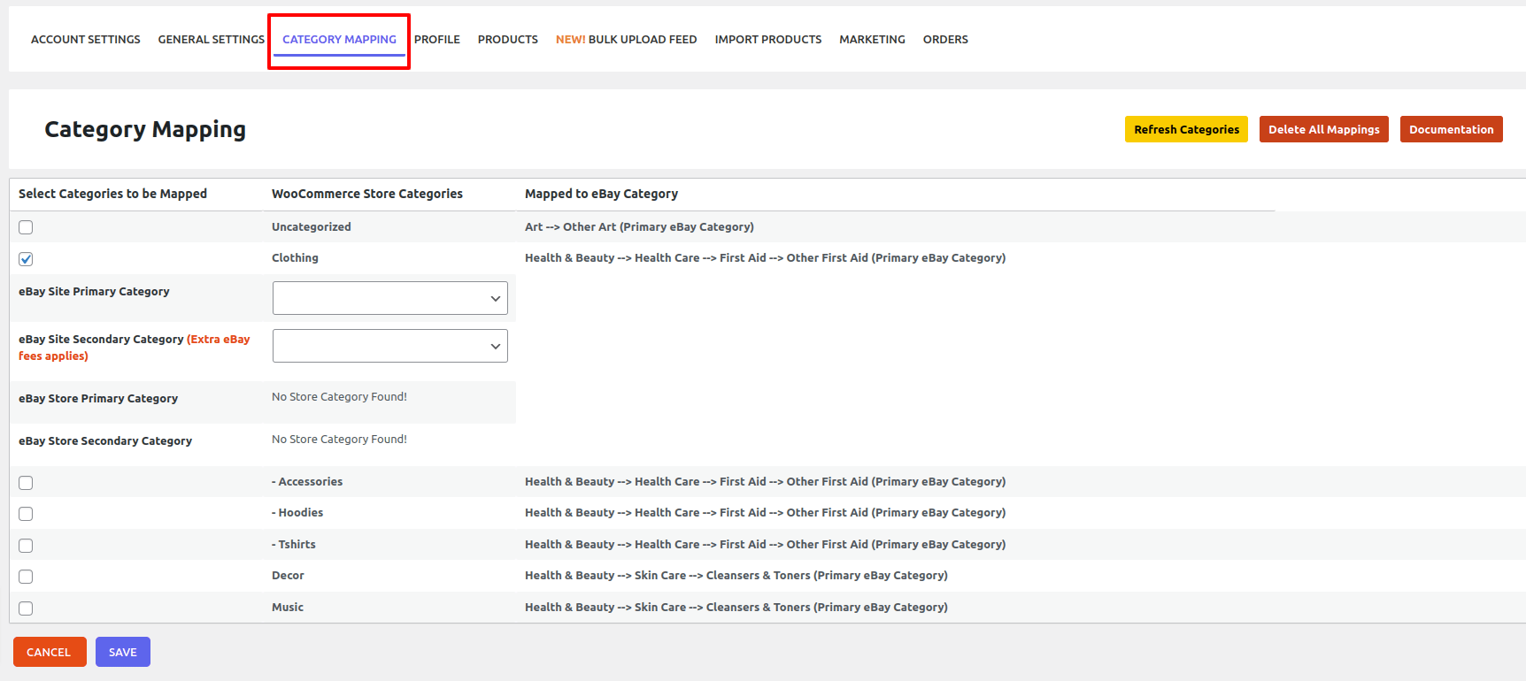Open the Documentation button
Image resolution: width=1526 pixels, height=681 pixels.
1451,129
